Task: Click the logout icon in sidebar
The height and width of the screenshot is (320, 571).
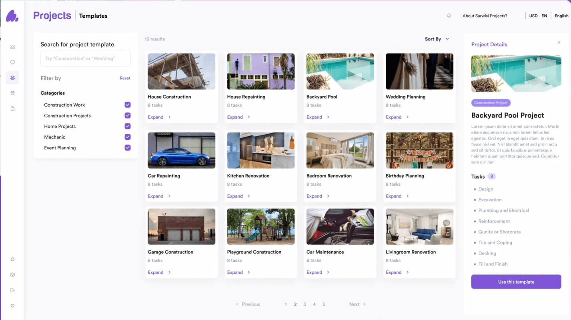Action: pyautogui.click(x=12, y=290)
